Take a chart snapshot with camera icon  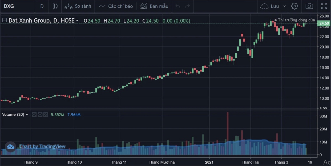(309, 6)
